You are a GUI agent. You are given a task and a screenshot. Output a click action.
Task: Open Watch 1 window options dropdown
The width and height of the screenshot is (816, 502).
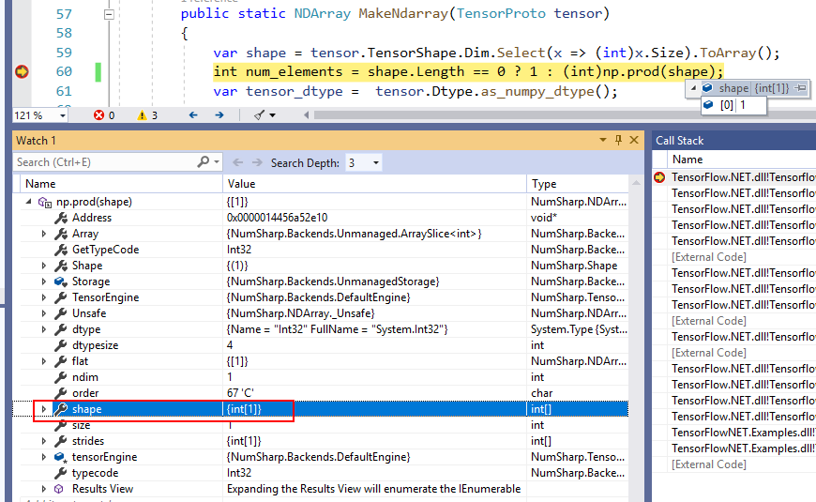tap(603, 140)
